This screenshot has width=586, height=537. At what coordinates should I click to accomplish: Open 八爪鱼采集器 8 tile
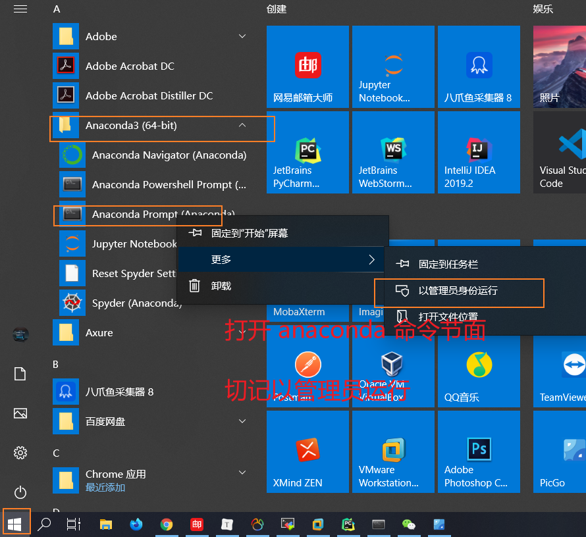tap(479, 67)
